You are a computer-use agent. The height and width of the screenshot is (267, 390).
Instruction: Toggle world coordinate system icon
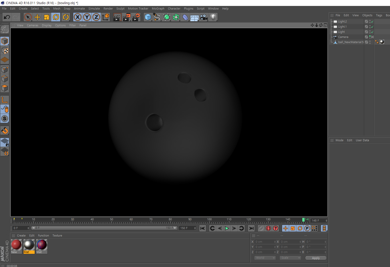point(106,17)
